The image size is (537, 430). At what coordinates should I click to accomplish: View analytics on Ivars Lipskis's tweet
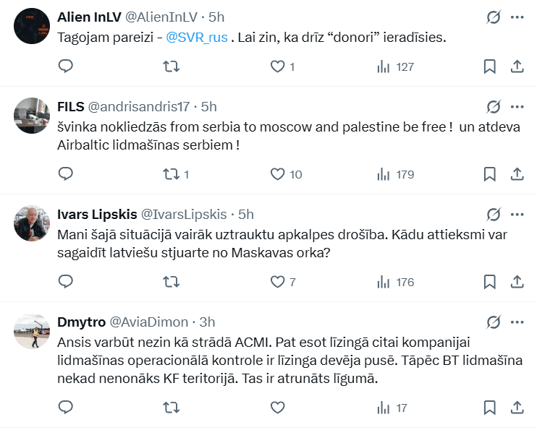(x=384, y=281)
